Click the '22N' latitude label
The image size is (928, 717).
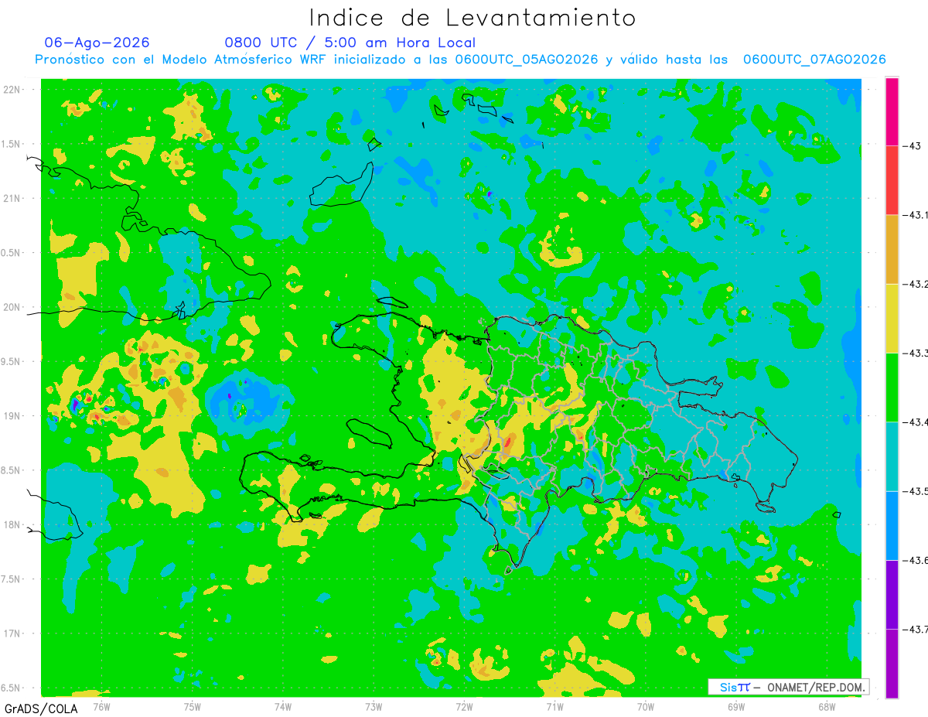pyautogui.click(x=12, y=89)
